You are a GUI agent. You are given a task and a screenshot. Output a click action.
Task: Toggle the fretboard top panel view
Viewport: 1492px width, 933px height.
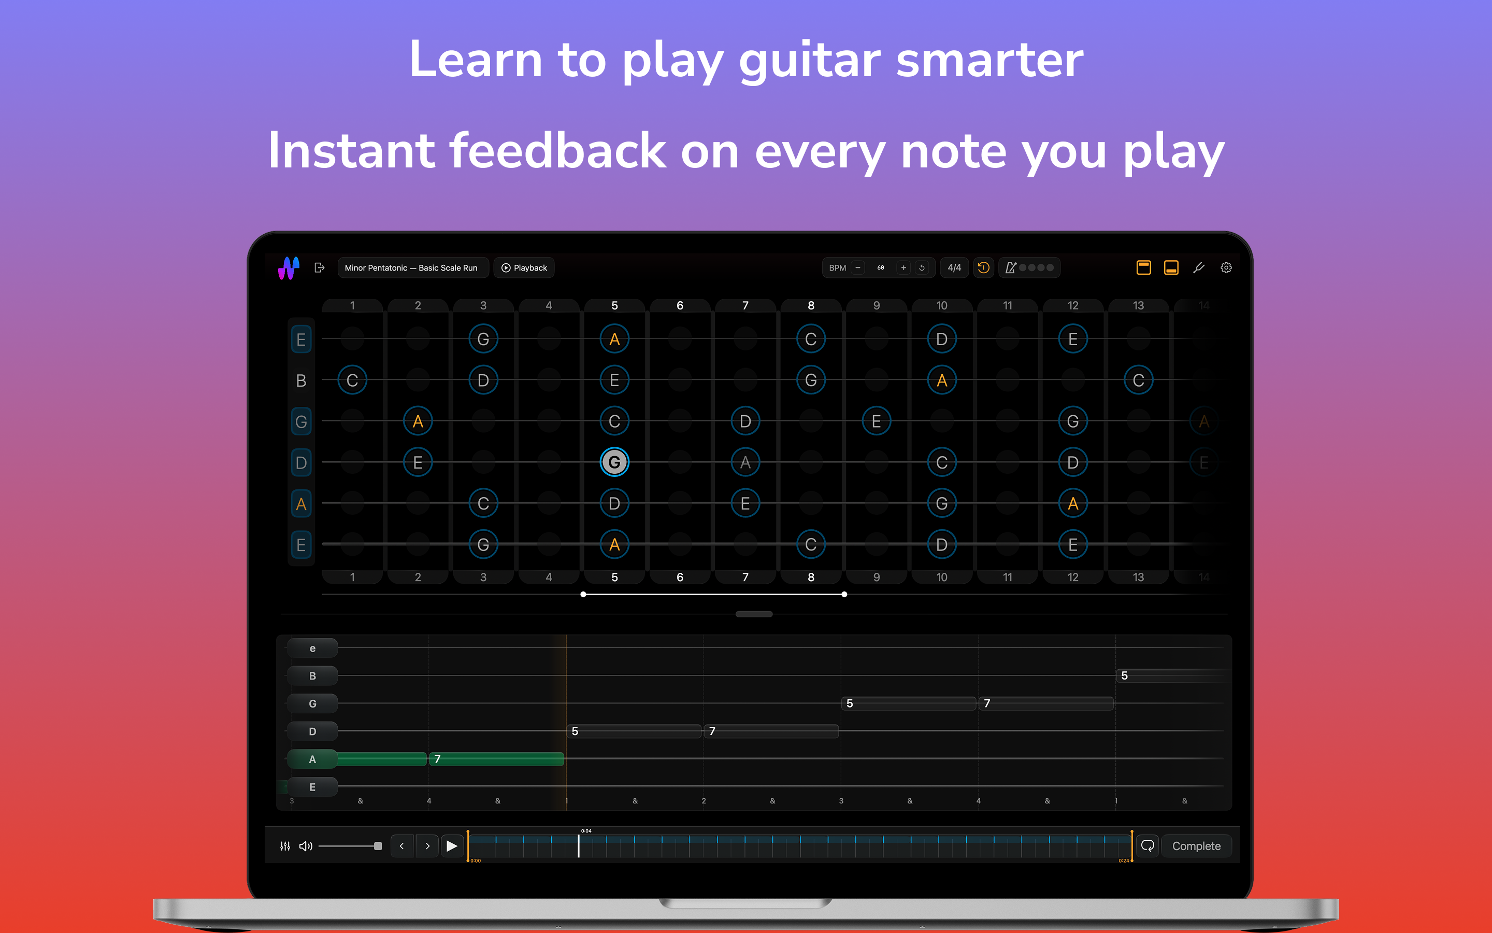(x=1143, y=268)
